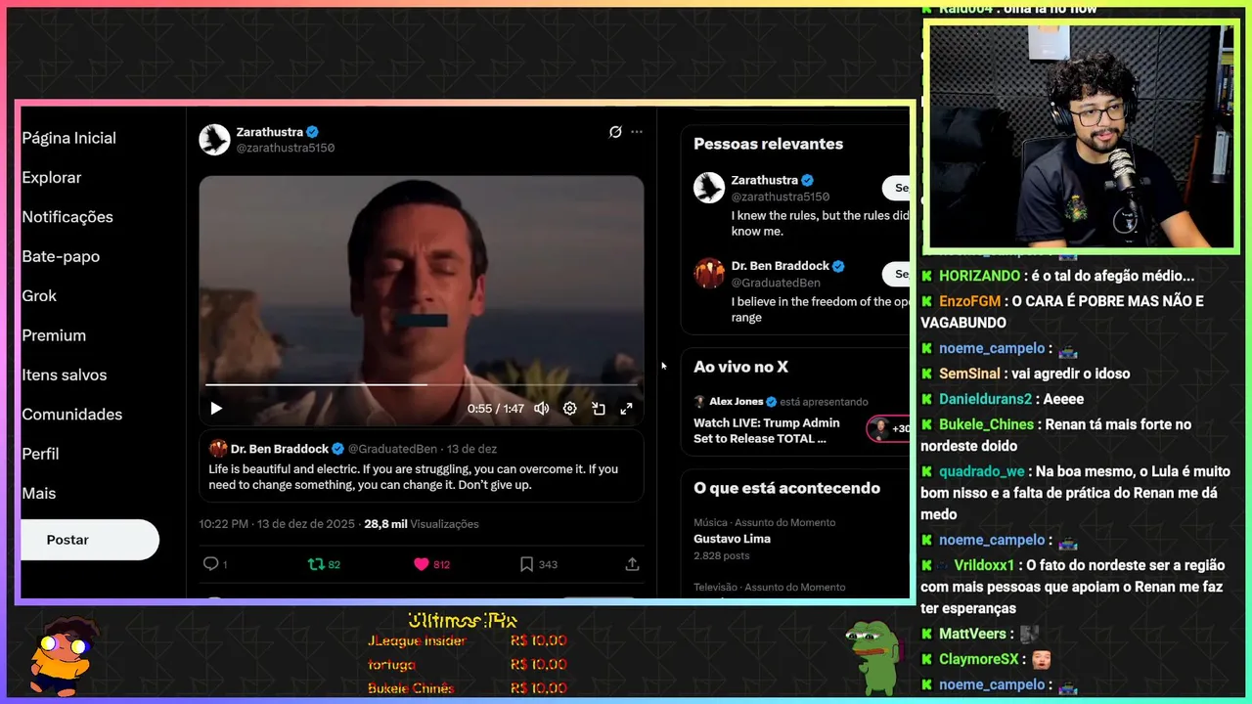Screen dimensions: 1252x704
Task: Open Zarathustra's avatar at top of tweet
Action: [x=215, y=140]
